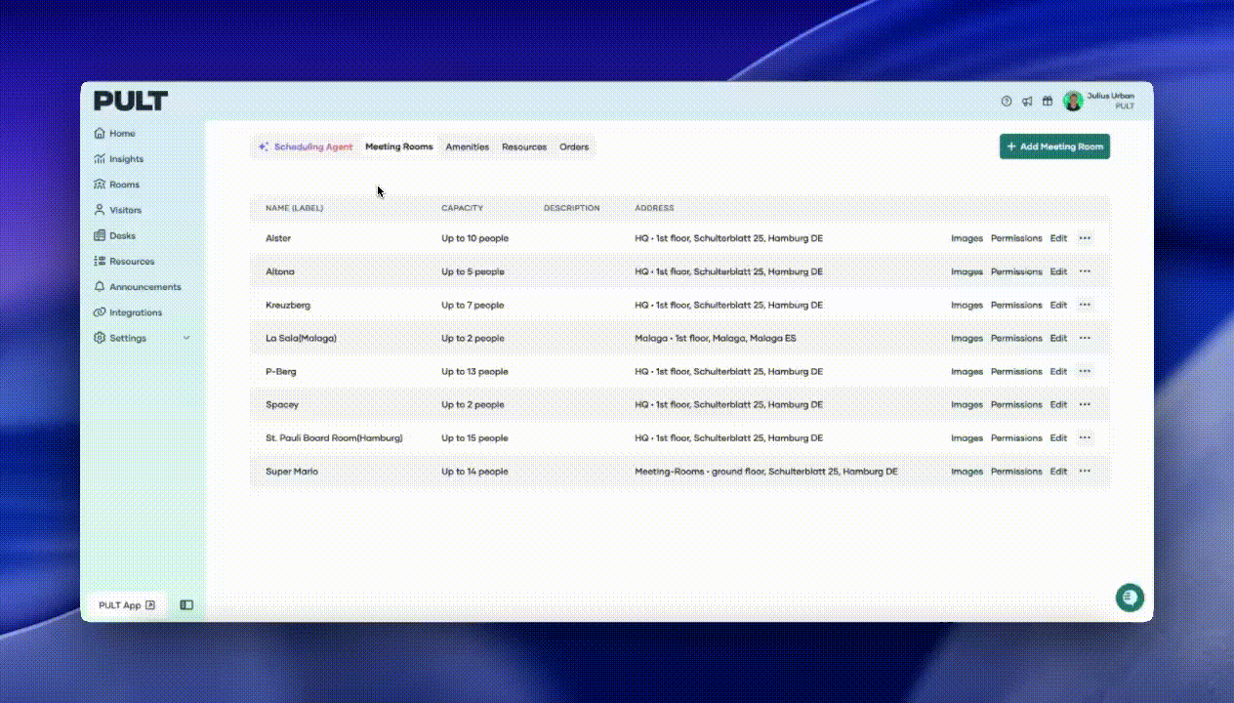Image resolution: width=1234 pixels, height=703 pixels.
Task: Edit the Kreuzberg meeting room
Action: (1058, 305)
